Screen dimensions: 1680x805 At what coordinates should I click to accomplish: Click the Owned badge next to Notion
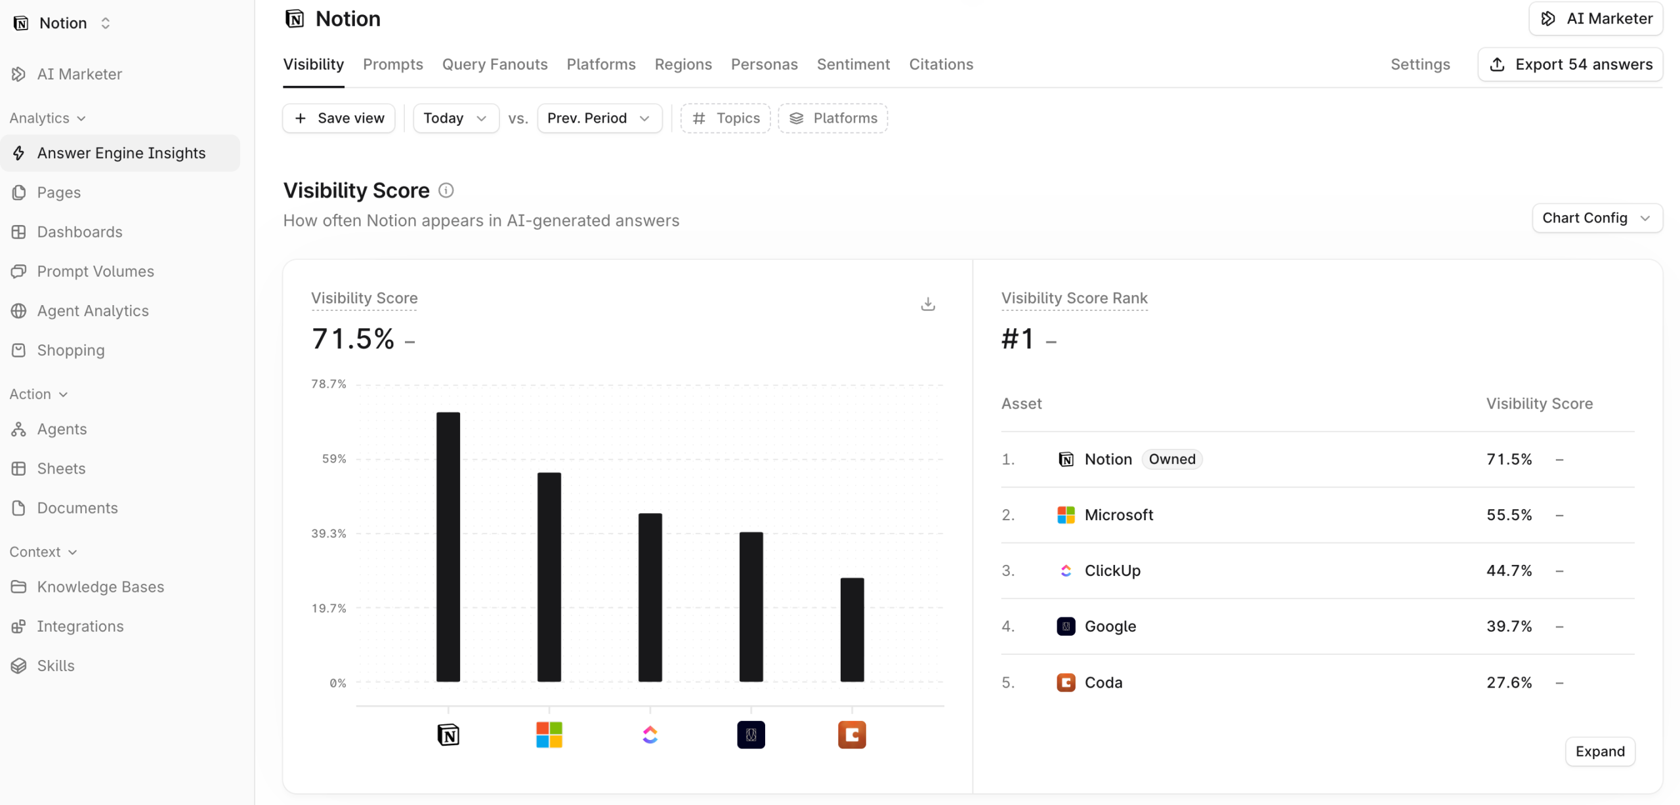[x=1172, y=459]
